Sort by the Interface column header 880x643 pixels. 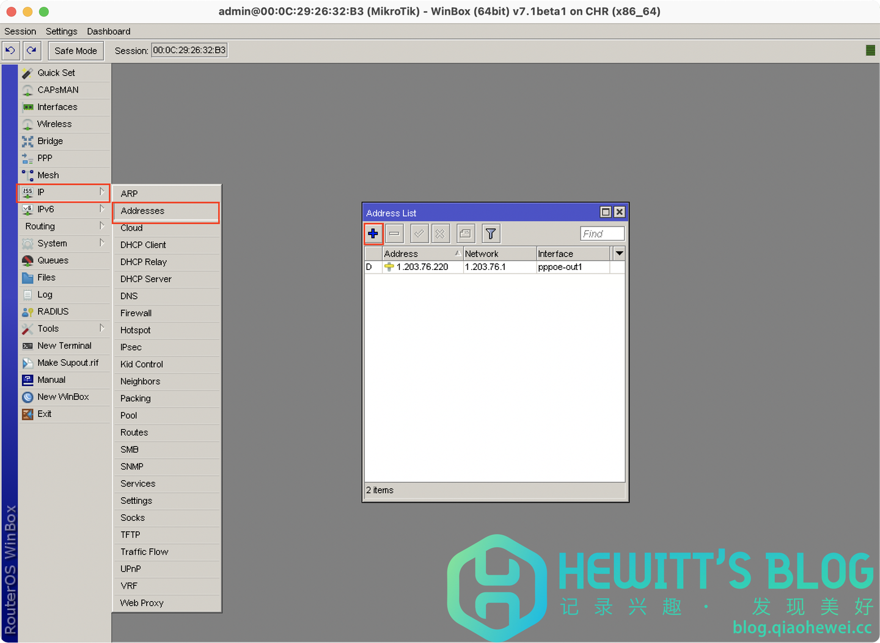[x=573, y=253]
